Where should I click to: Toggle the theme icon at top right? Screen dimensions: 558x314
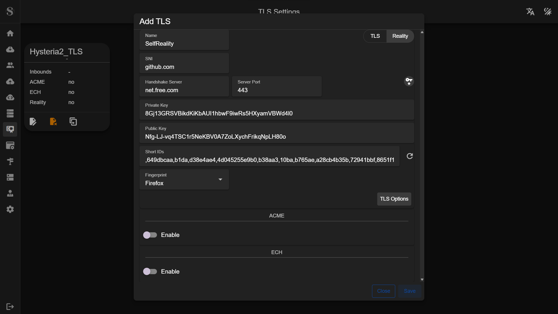(x=548, y=12)
